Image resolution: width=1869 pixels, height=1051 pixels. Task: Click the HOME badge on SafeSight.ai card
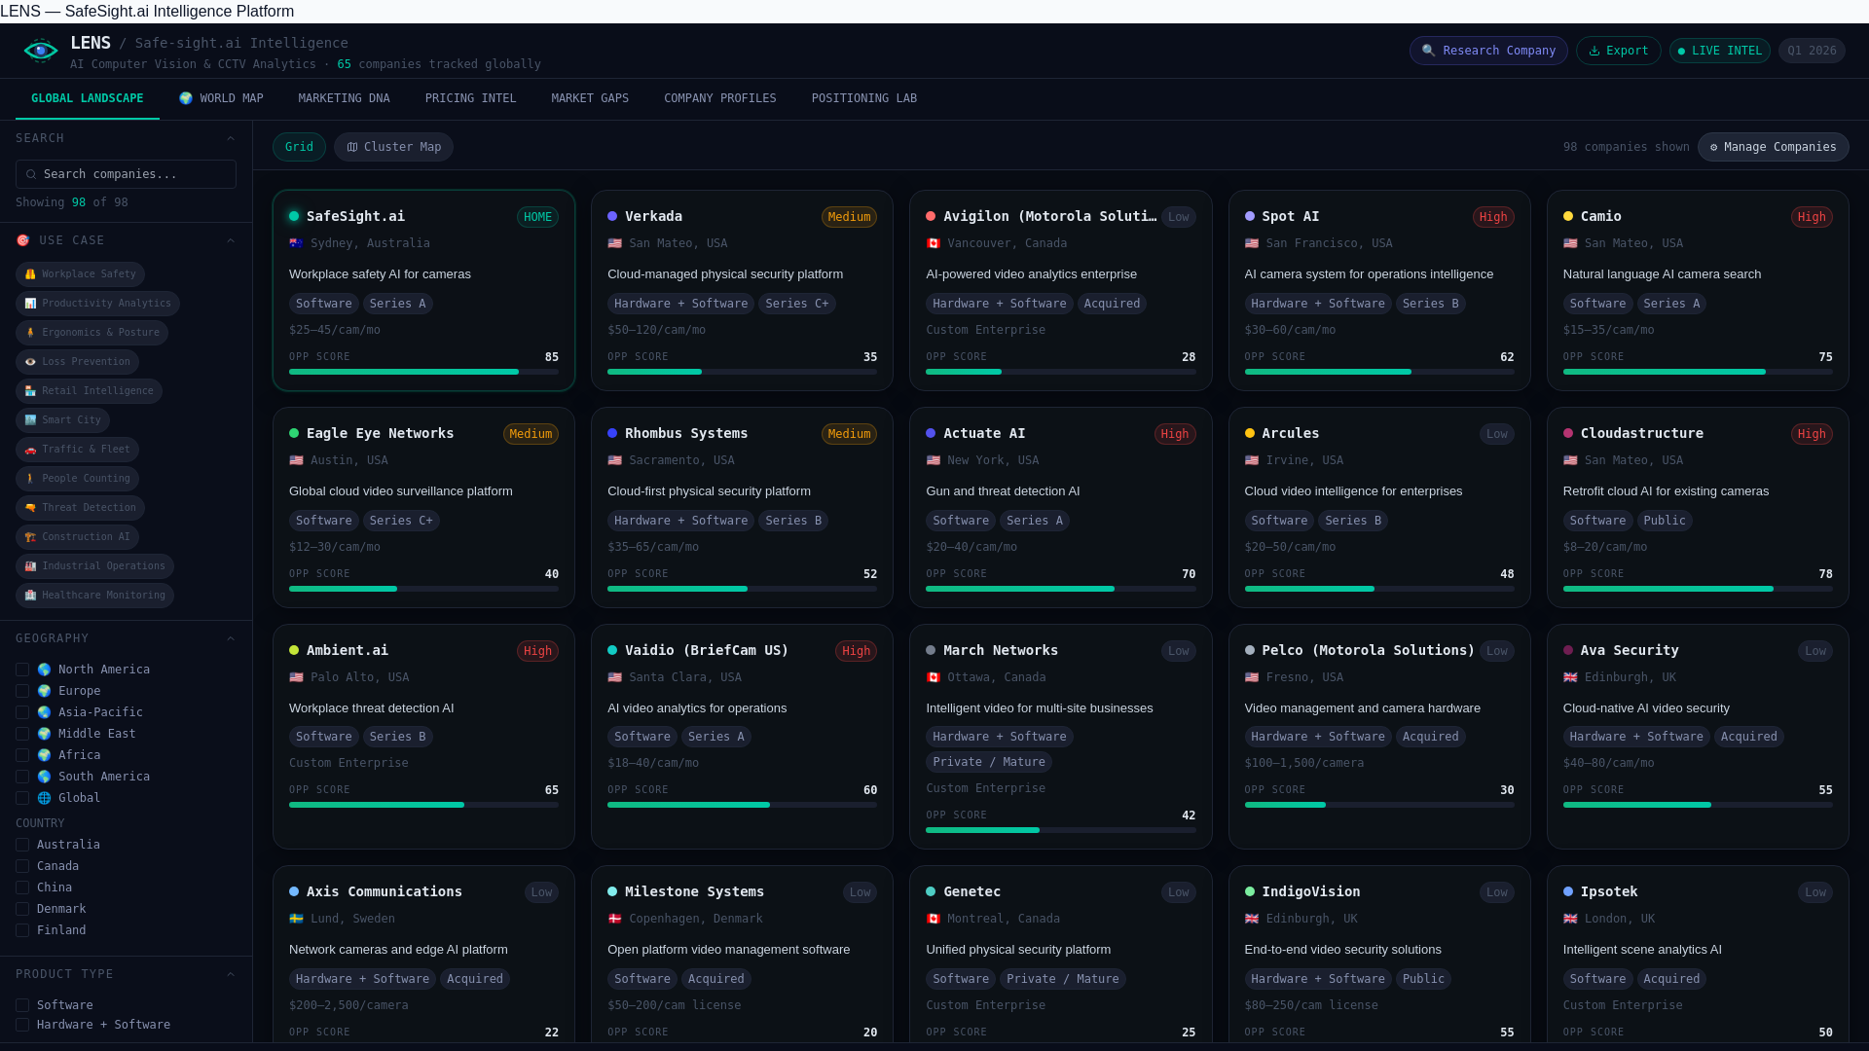click(x=537, y=217)
